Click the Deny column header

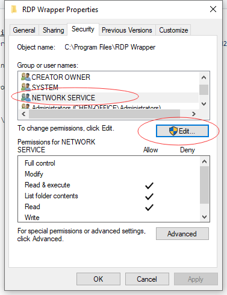tap(187, 150)
